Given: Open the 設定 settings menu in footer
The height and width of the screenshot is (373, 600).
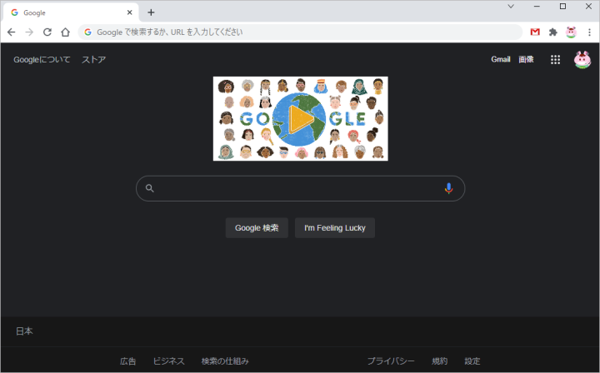Looking at the screenshot, I should 472,361.
